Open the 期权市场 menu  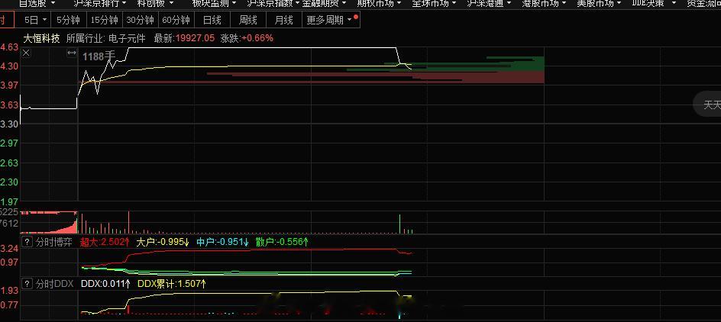click(x=379, y=3)
